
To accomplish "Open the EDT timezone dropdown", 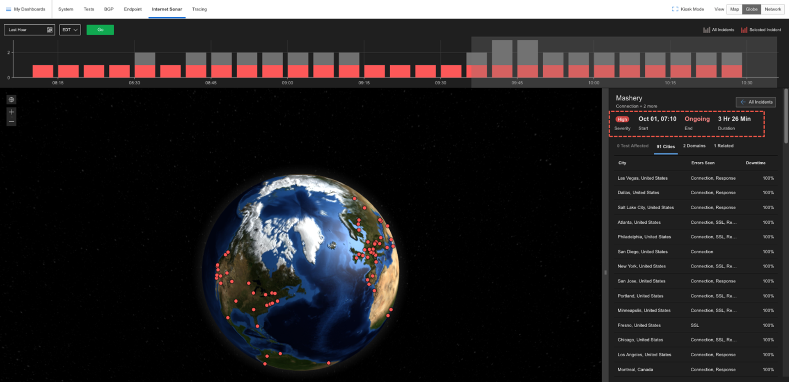I will tap(70, 30).
